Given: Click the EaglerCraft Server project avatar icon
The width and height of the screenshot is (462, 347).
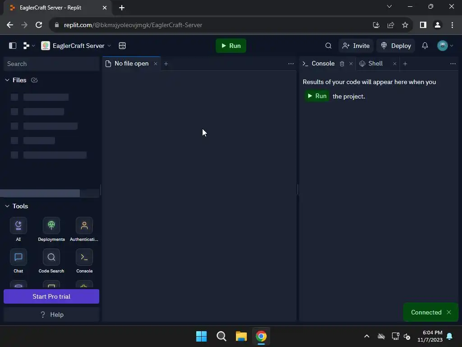Looking at the screenshot, I should (46, 46).
